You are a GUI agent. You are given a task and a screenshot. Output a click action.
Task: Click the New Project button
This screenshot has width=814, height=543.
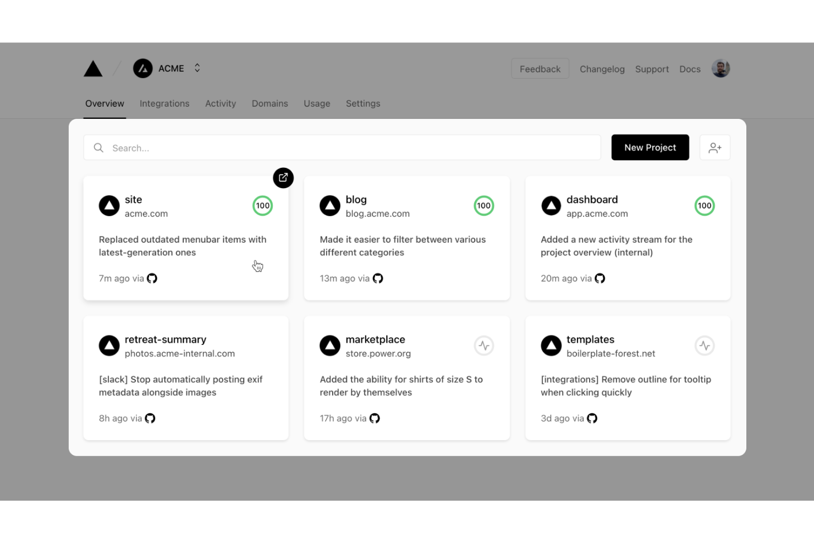650,147
